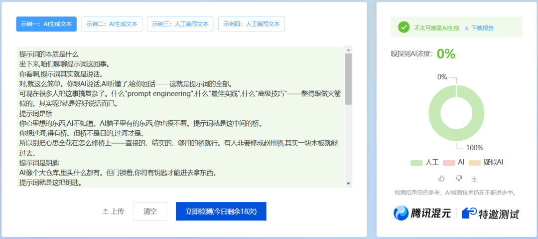Viewport: 538px width, 239px height.
Task: Click the 特邀测试 badge icon
Action: point(468,213)
